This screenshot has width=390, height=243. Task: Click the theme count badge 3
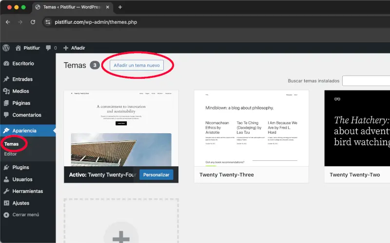[x=95, y=65]
